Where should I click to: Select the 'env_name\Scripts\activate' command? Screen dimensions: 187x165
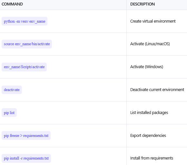[24, 67]
